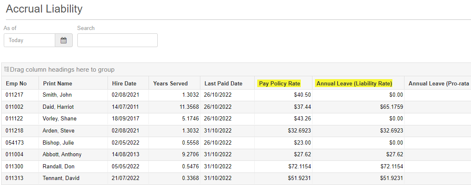This screenshot has width=471, height=185.
Task: Sort by Last Paid Date column header
Action: tap(223, 83)
